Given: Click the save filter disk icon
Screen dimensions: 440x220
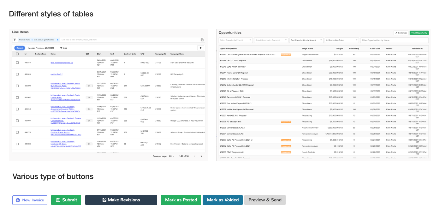Looking at the screenshot, I should coord(202,40).
